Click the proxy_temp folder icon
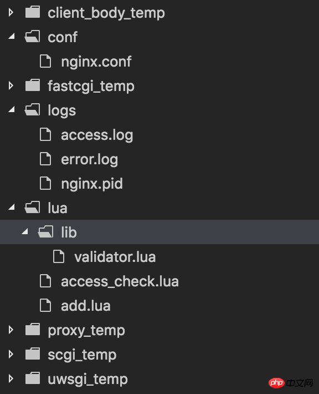The width and height of the screenshot is (319, 394). [x=33, y=330]
